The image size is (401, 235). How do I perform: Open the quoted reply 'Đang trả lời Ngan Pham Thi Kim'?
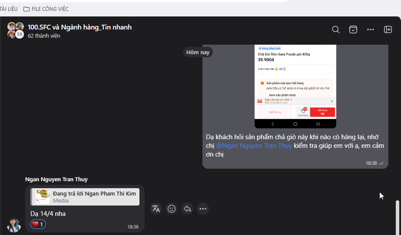pyautogui.click(x=85, y=197)
